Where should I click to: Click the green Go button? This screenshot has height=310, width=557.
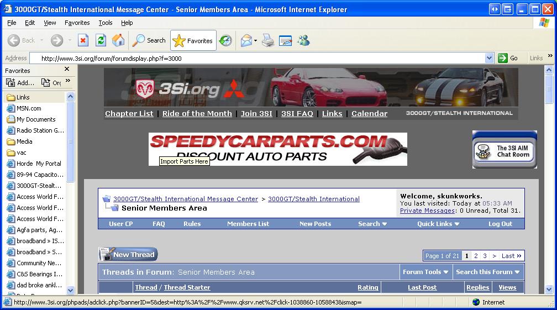508,58
